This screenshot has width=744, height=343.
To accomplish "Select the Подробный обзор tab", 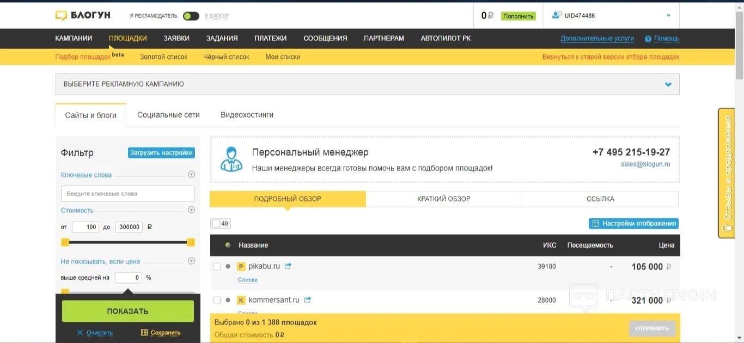I will 288,199.
